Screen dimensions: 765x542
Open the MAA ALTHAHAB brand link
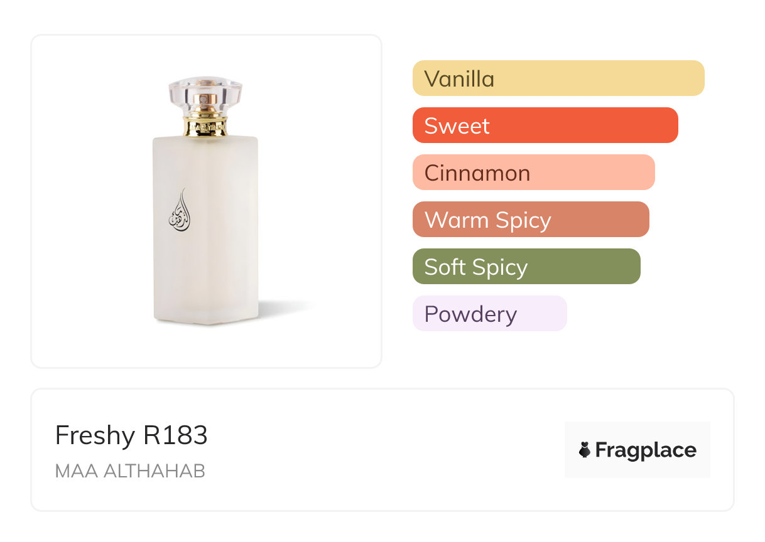click(x=130, y=471)
